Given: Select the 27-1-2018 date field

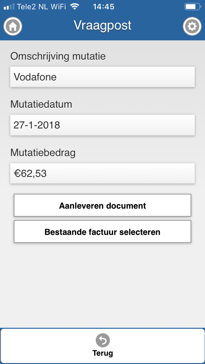Looking at the screenshot, I should pyautogui.click(x=102, y=125).
